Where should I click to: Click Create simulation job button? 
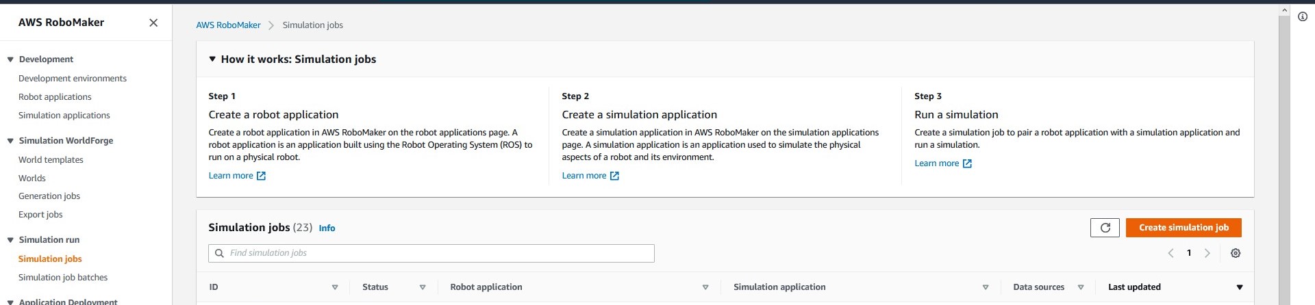(1183, 228)
